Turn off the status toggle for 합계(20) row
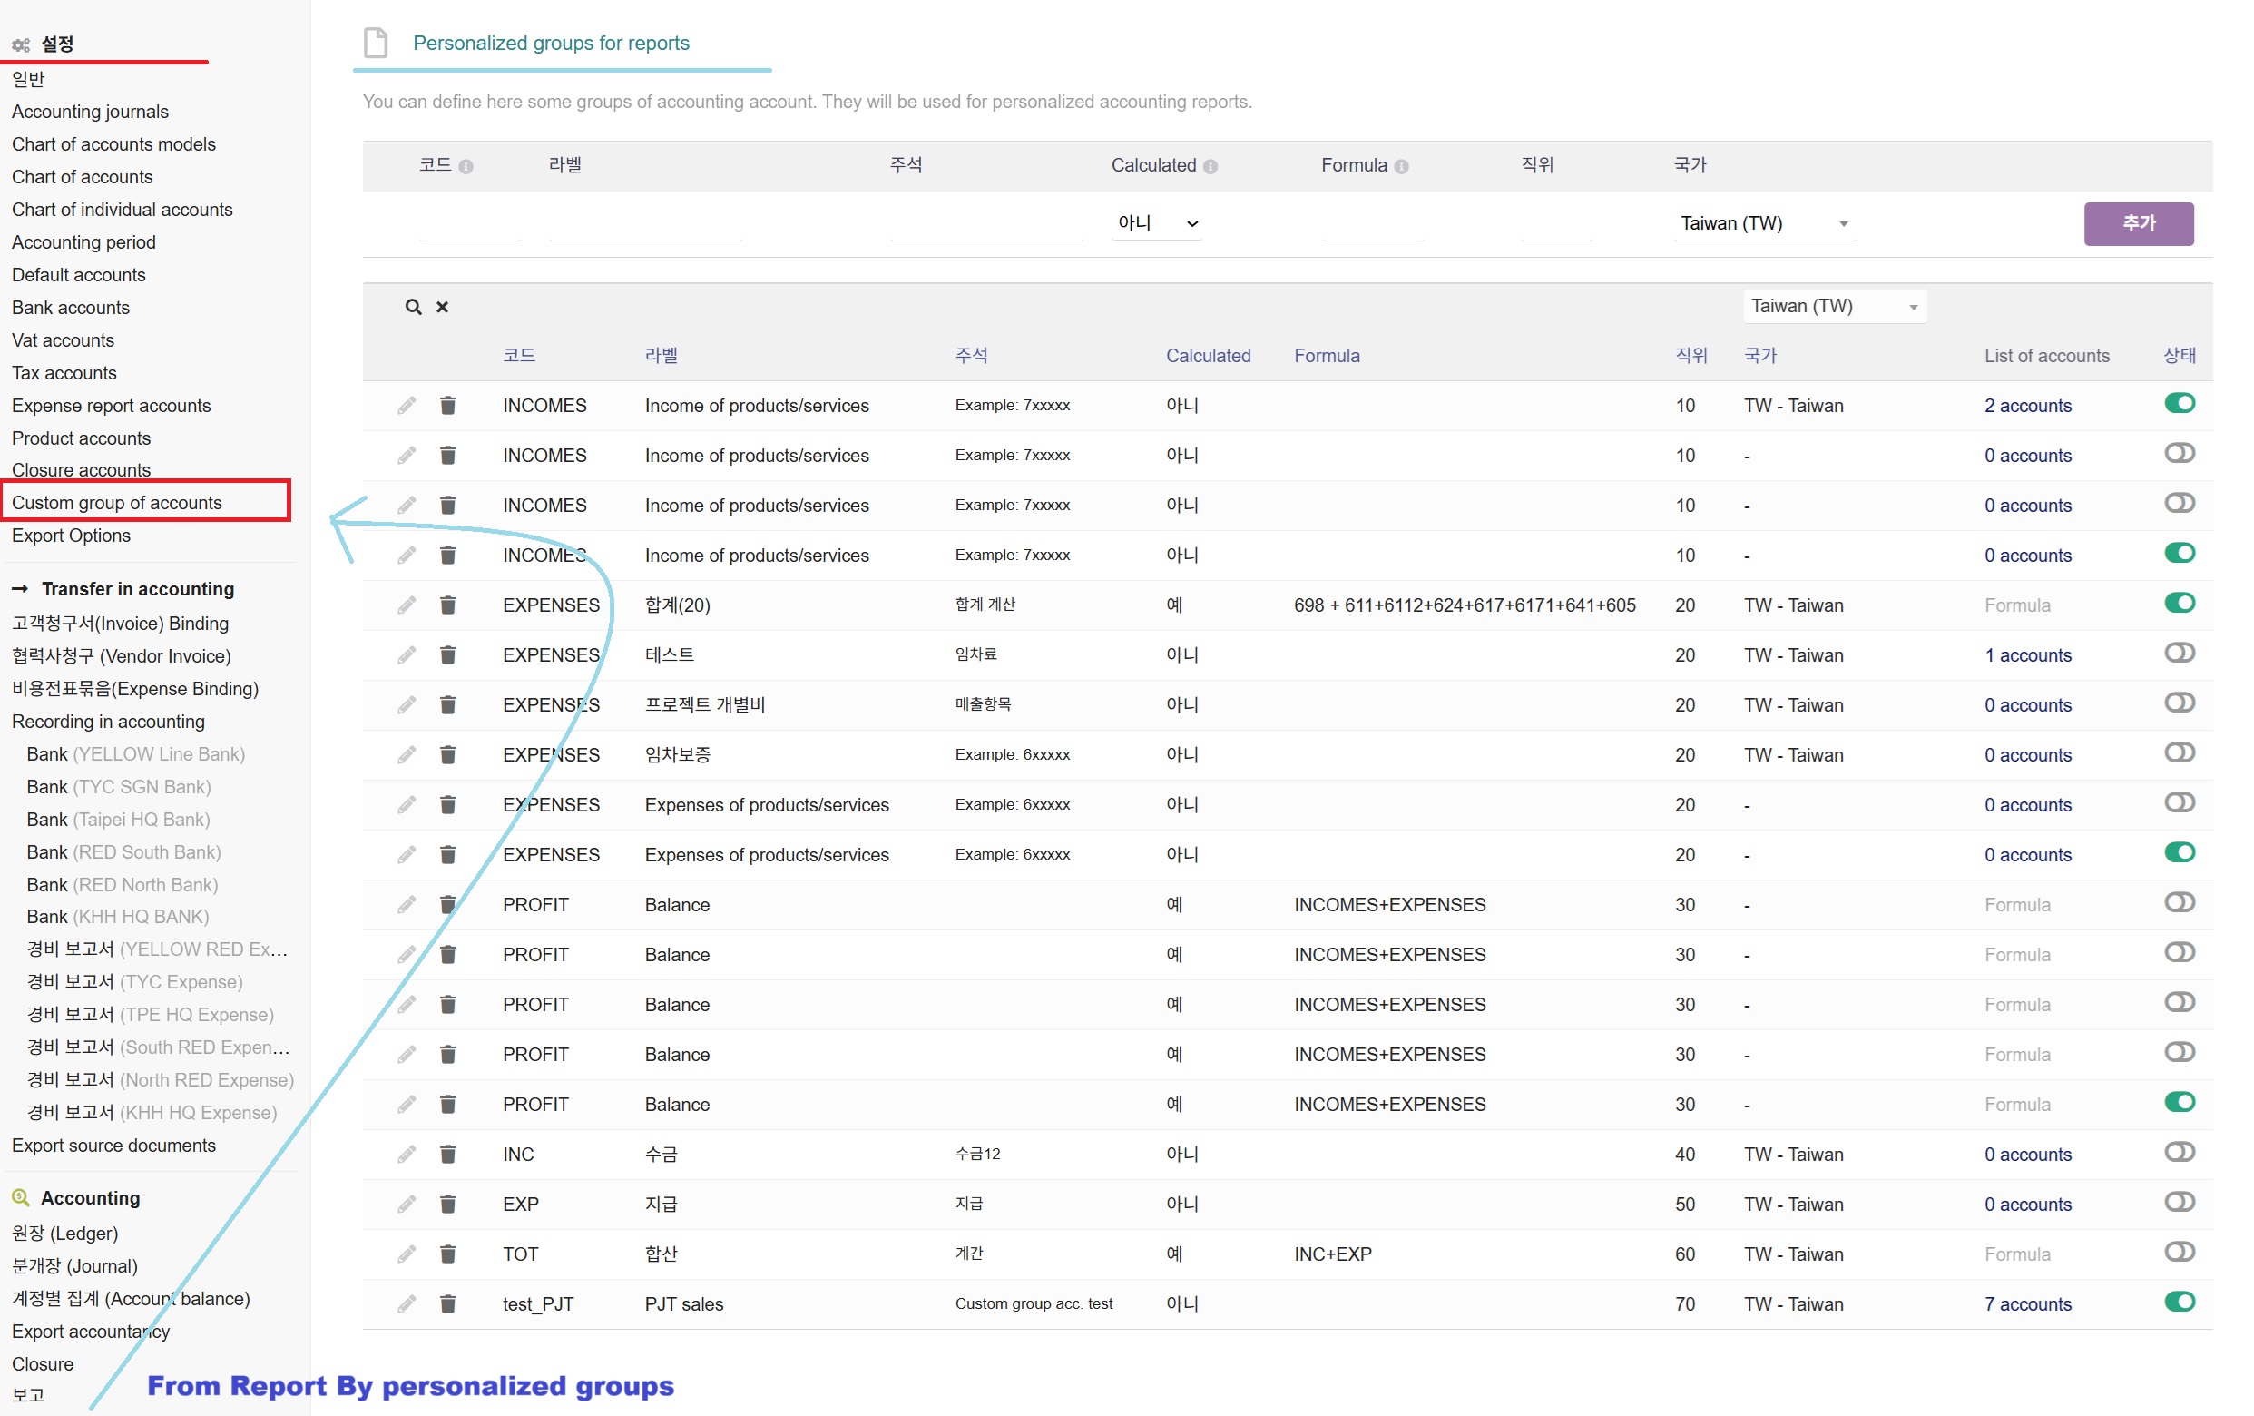 click(2179, 603)
